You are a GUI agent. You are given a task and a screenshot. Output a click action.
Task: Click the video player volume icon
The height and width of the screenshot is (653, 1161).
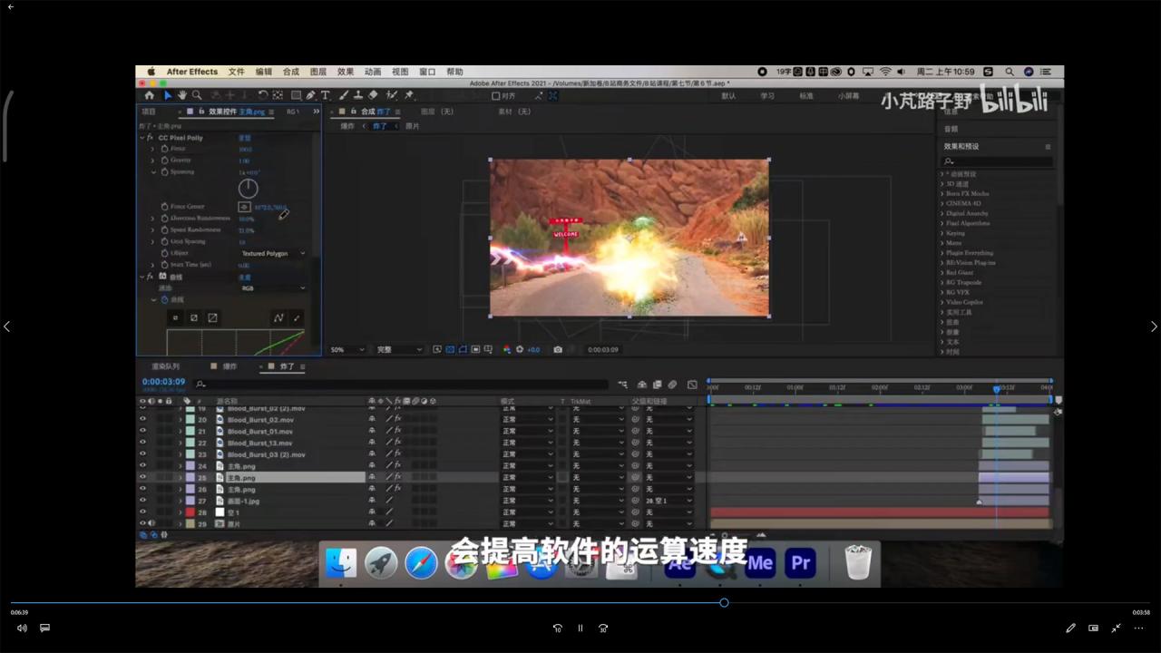pos(22,628)
